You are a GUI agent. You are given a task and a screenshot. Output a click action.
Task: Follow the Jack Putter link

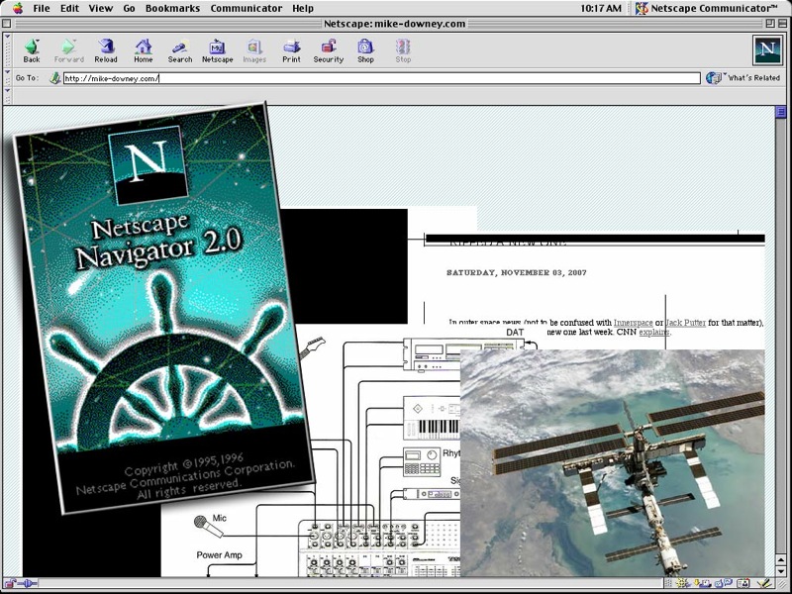[x=685, y=323]
